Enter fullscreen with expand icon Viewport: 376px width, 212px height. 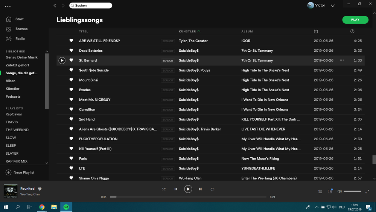coord(367,192)
